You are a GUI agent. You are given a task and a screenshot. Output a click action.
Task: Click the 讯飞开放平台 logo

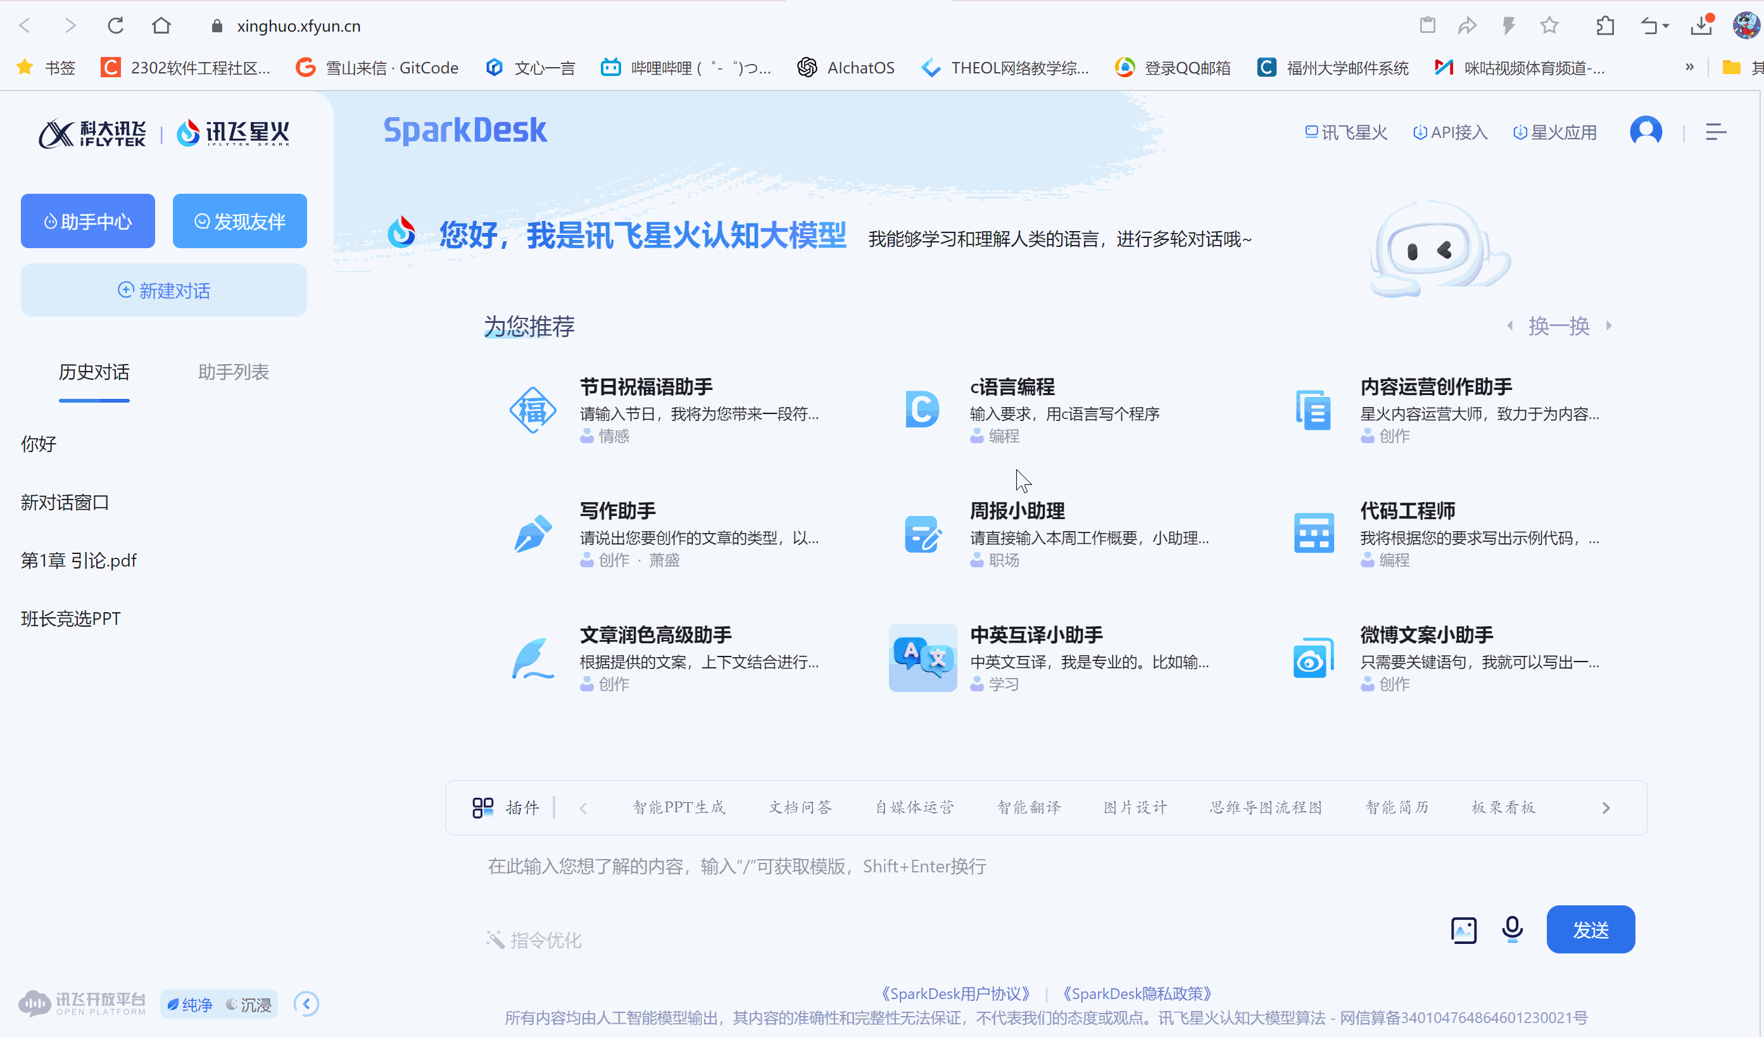(x=82, y=1004)
